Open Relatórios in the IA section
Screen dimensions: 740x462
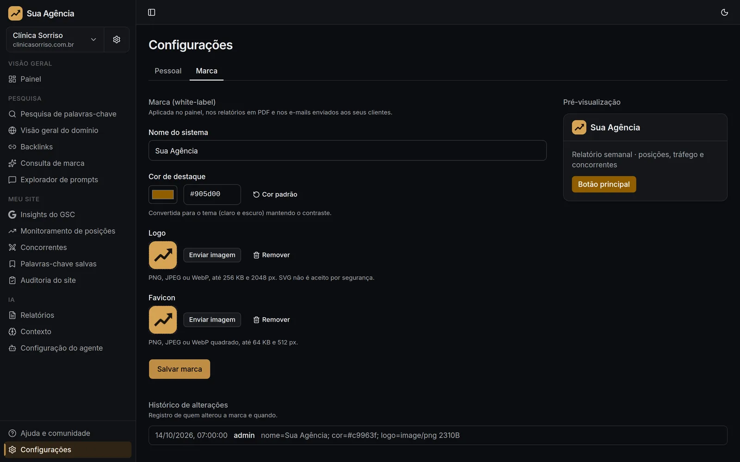tap(68, 315)
